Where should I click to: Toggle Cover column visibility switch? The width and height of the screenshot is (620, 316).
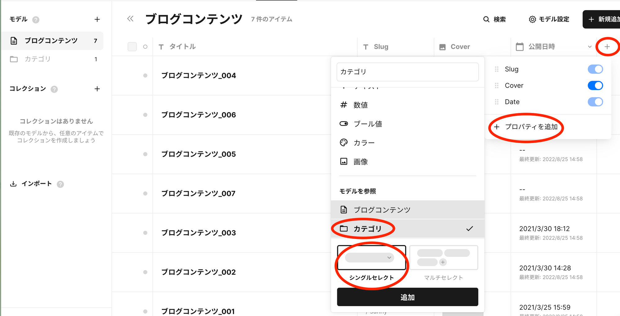point(595,85)
